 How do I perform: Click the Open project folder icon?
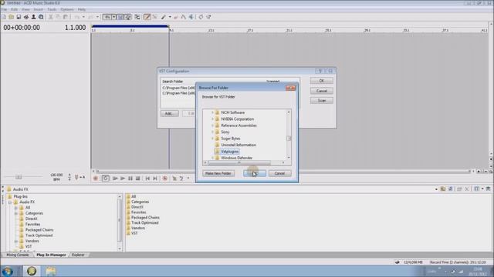[x=12, y=17]
